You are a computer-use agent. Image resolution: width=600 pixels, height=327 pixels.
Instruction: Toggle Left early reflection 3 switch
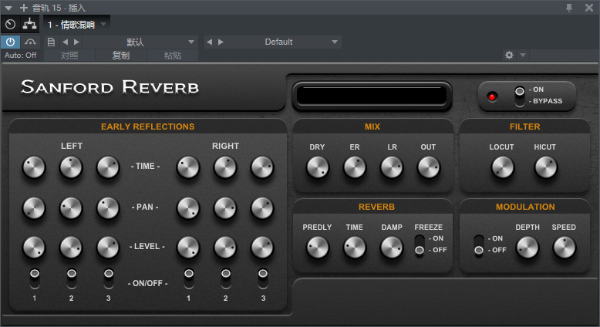point(109,278)
